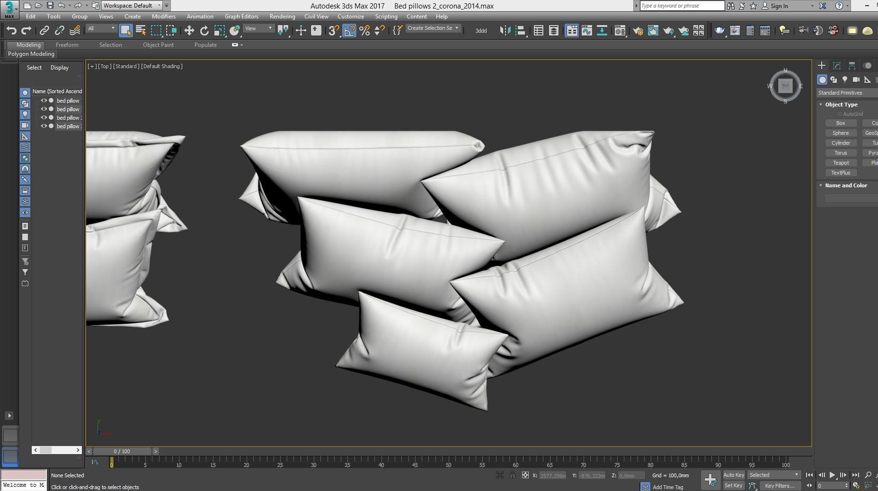Click the search keyword input field

pyautogui.click(x=682, y=6)
